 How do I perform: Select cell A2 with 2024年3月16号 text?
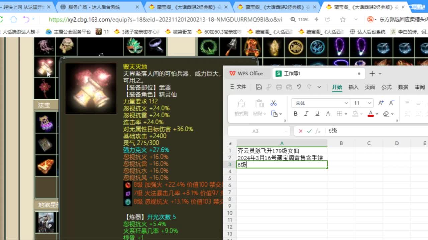point(282,158)
